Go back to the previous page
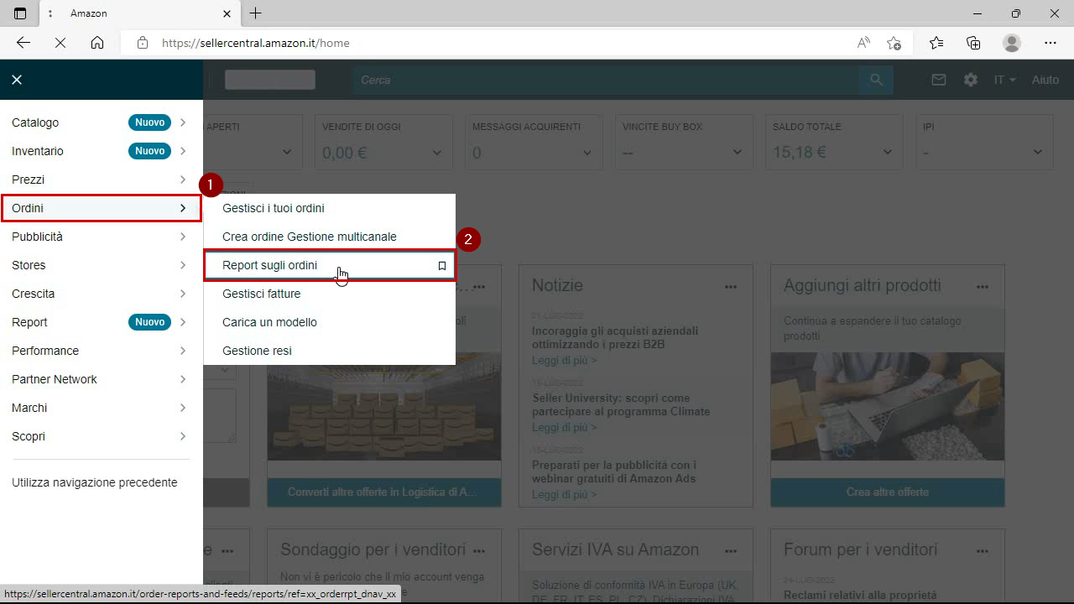 23,43
